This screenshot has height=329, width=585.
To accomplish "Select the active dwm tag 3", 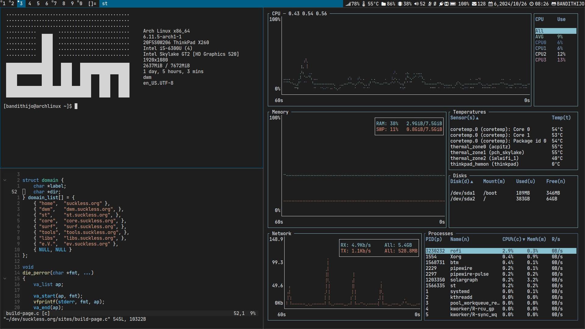I will 21,4.
